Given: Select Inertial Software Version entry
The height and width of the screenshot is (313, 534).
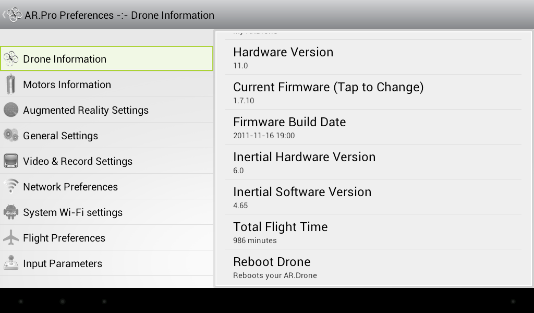Looking at the screenshot, I should coord(373,197).
